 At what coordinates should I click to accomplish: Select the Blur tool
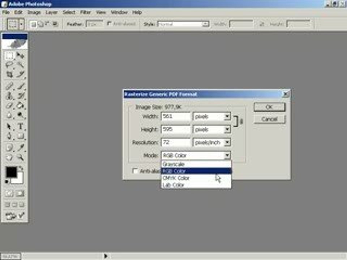point(9,115)
